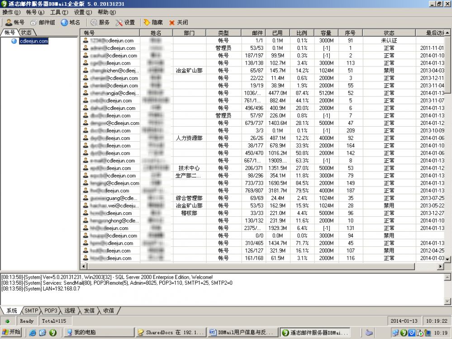This screenshot has height=339, width=452.
Task: Click log panel scroll down arrow
Action: pyautogui.click(x=447, y=301)
